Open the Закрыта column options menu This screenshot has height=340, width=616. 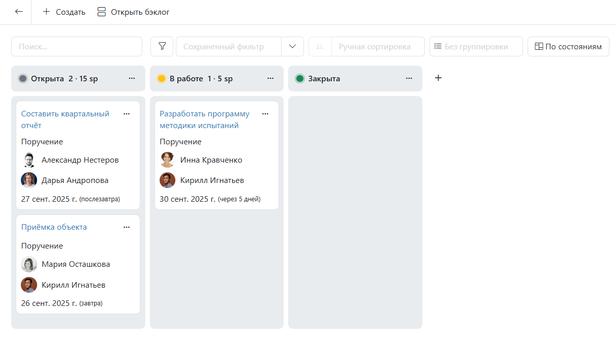[409, 78]
